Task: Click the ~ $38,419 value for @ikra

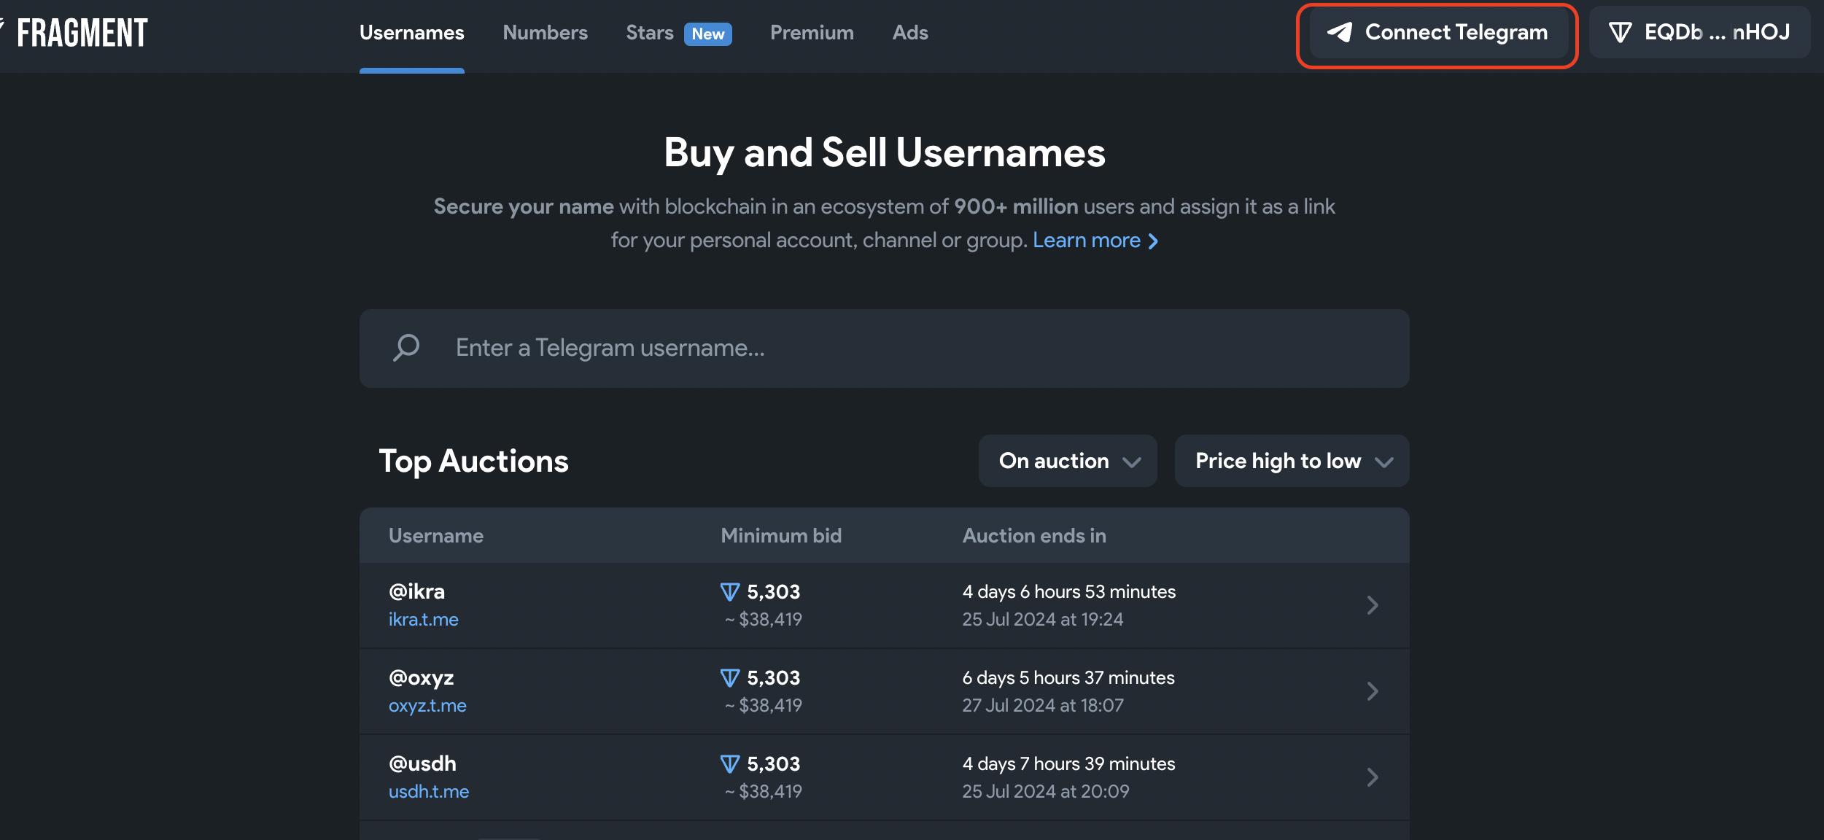Action: 763,619
